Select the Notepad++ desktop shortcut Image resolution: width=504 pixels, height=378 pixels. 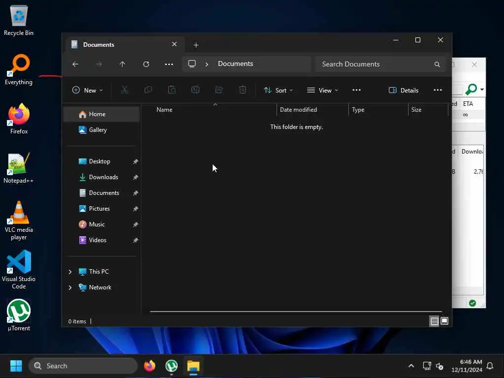pos(19,168)
